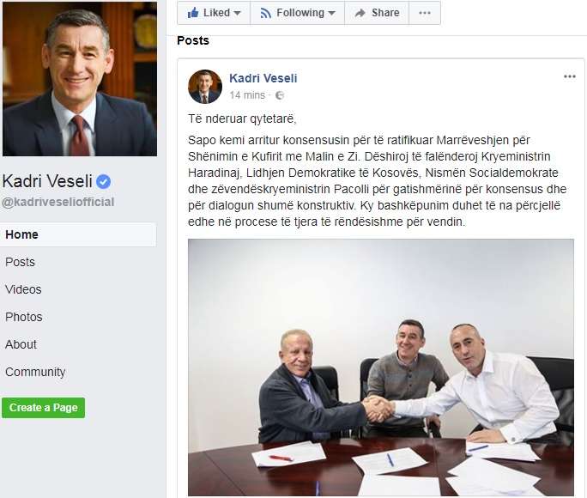Click the thumbs-up Liked icon
587x498 pixels.
(193, 13)
